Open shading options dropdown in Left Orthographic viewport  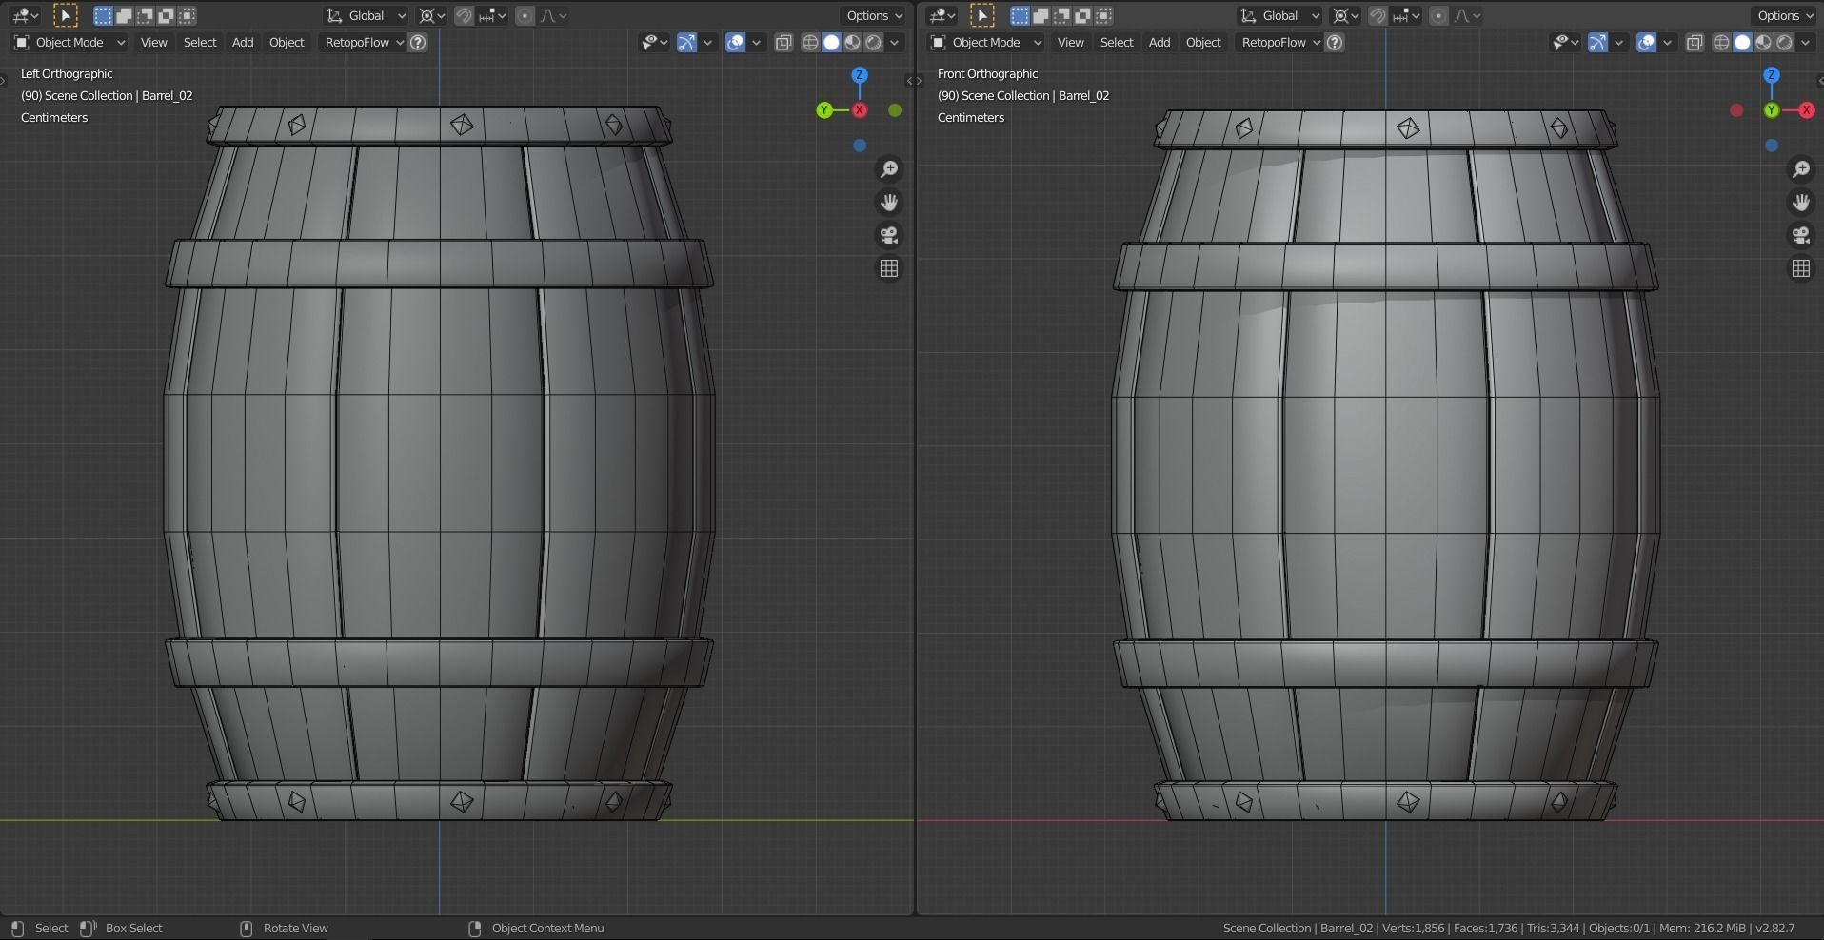(895, 42)
